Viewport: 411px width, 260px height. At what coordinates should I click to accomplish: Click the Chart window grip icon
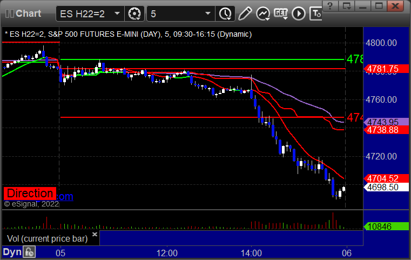pos(9,14)
